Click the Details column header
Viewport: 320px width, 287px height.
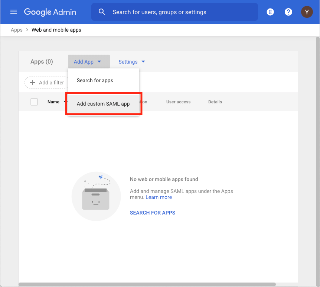point(215,102)
